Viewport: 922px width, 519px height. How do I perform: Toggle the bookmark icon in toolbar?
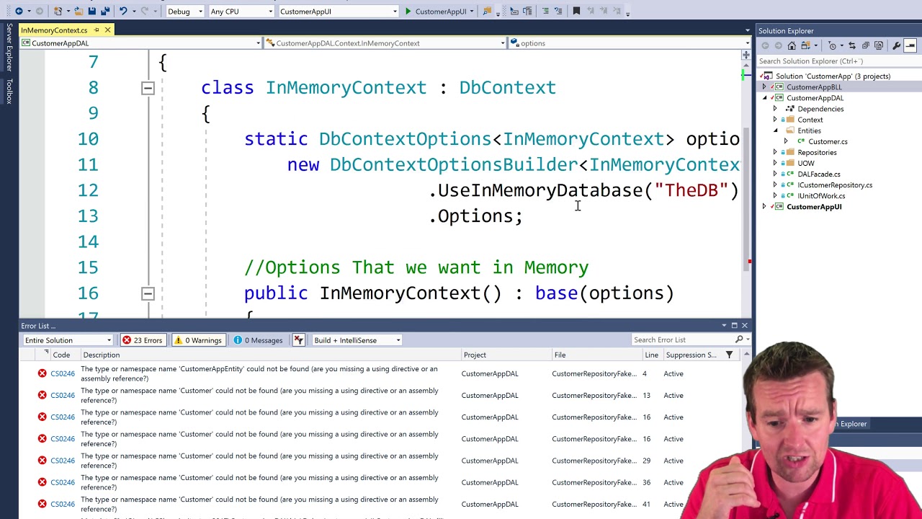576,11
